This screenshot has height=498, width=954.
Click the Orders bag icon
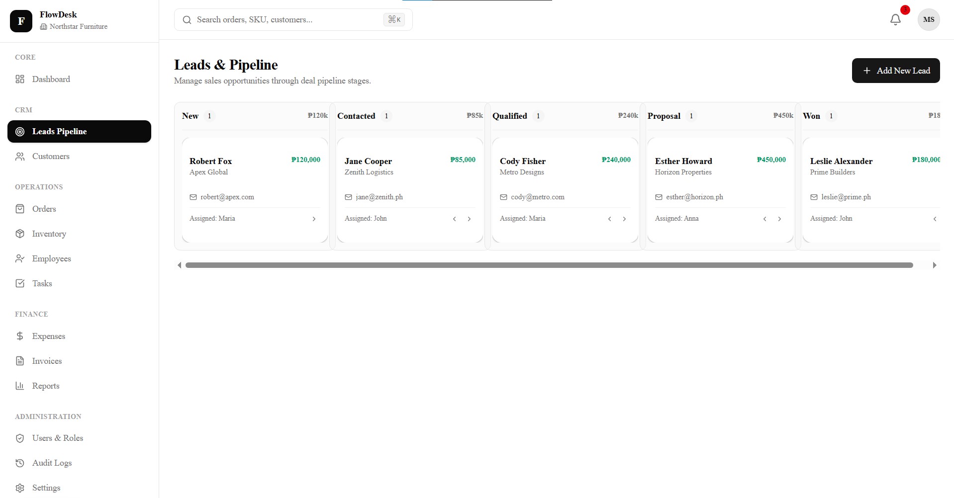coord(20,209)
